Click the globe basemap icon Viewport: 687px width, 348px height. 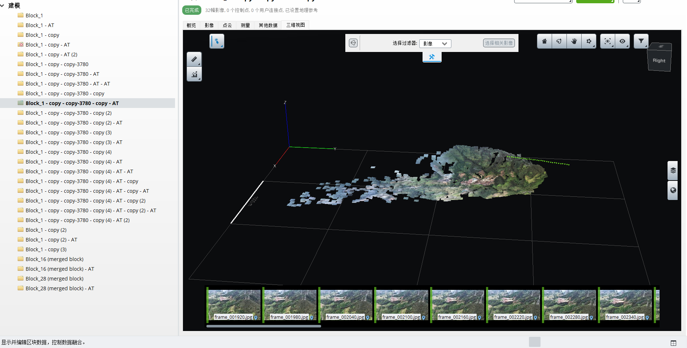coord(673,190)
